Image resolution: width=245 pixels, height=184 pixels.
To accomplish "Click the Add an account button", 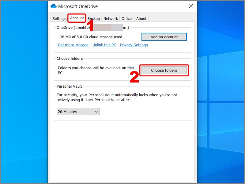I will point(164,37).
